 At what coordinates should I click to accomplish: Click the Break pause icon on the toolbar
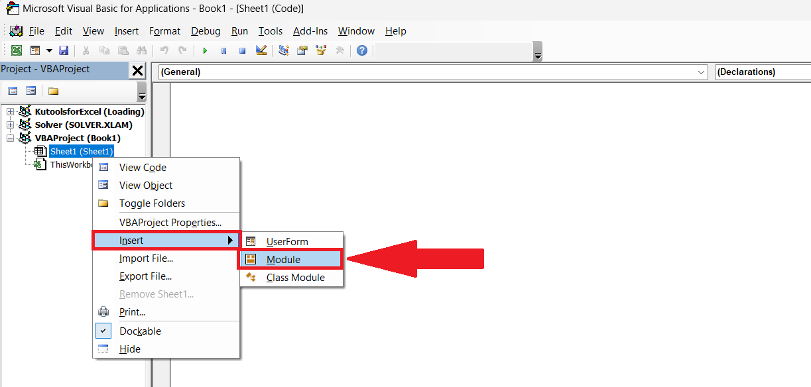224,50
